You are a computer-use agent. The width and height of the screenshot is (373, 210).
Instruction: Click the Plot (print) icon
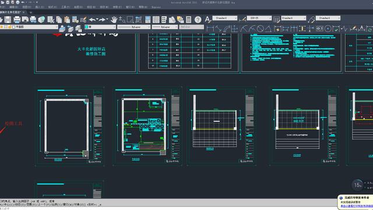[17, 19]
